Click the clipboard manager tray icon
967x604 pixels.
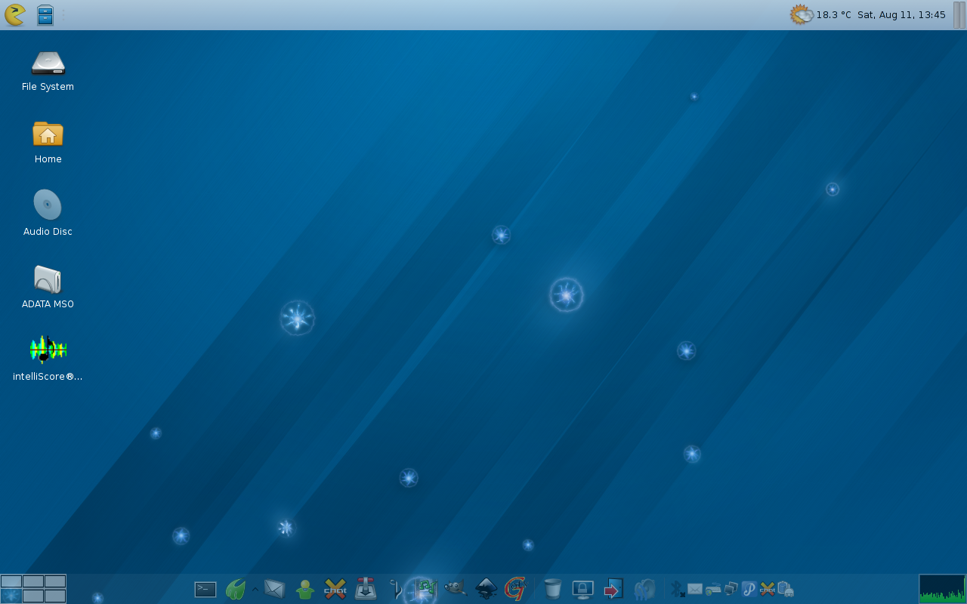click(x=786, y=589)
